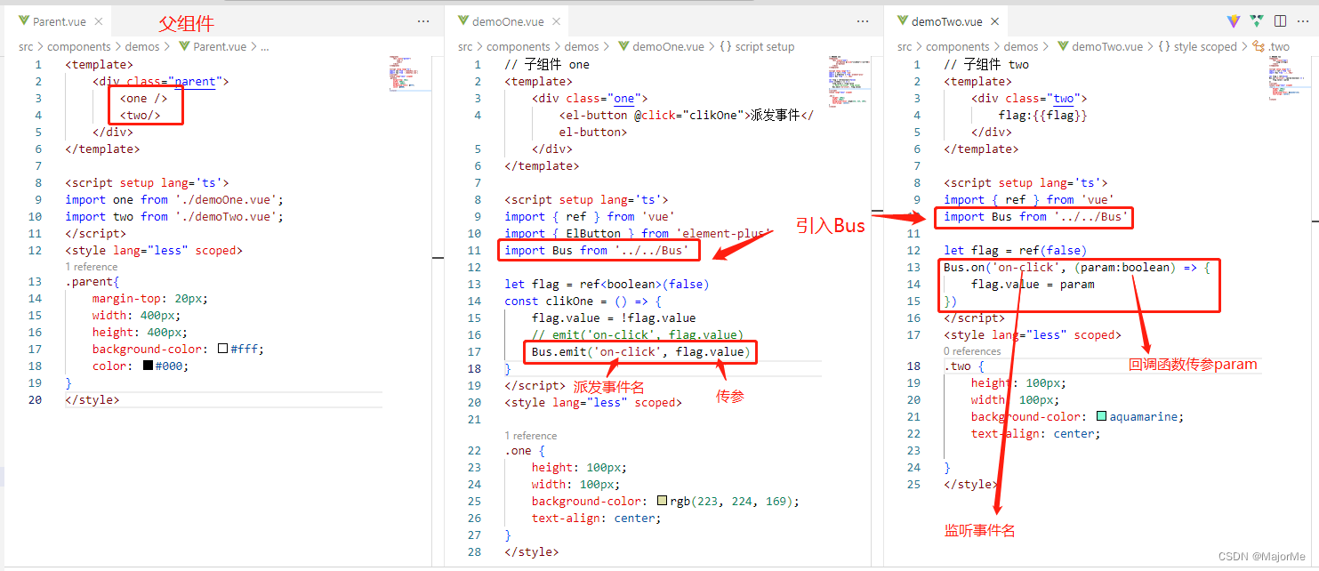Click 'demos' breadcrumb in Parent.vue editor
The width and height of the screenshot is (1319, 571).
(x=141, y=46)
